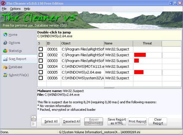Click red threat bar for item 00003

pyautogui.click(x=137, y=61)
